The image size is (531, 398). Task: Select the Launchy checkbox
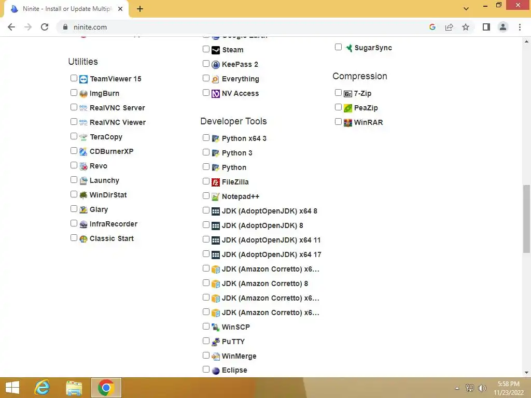[x=74, y=180]
